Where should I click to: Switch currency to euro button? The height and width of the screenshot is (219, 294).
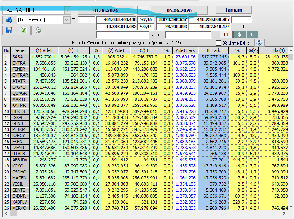tap(252, 35)
